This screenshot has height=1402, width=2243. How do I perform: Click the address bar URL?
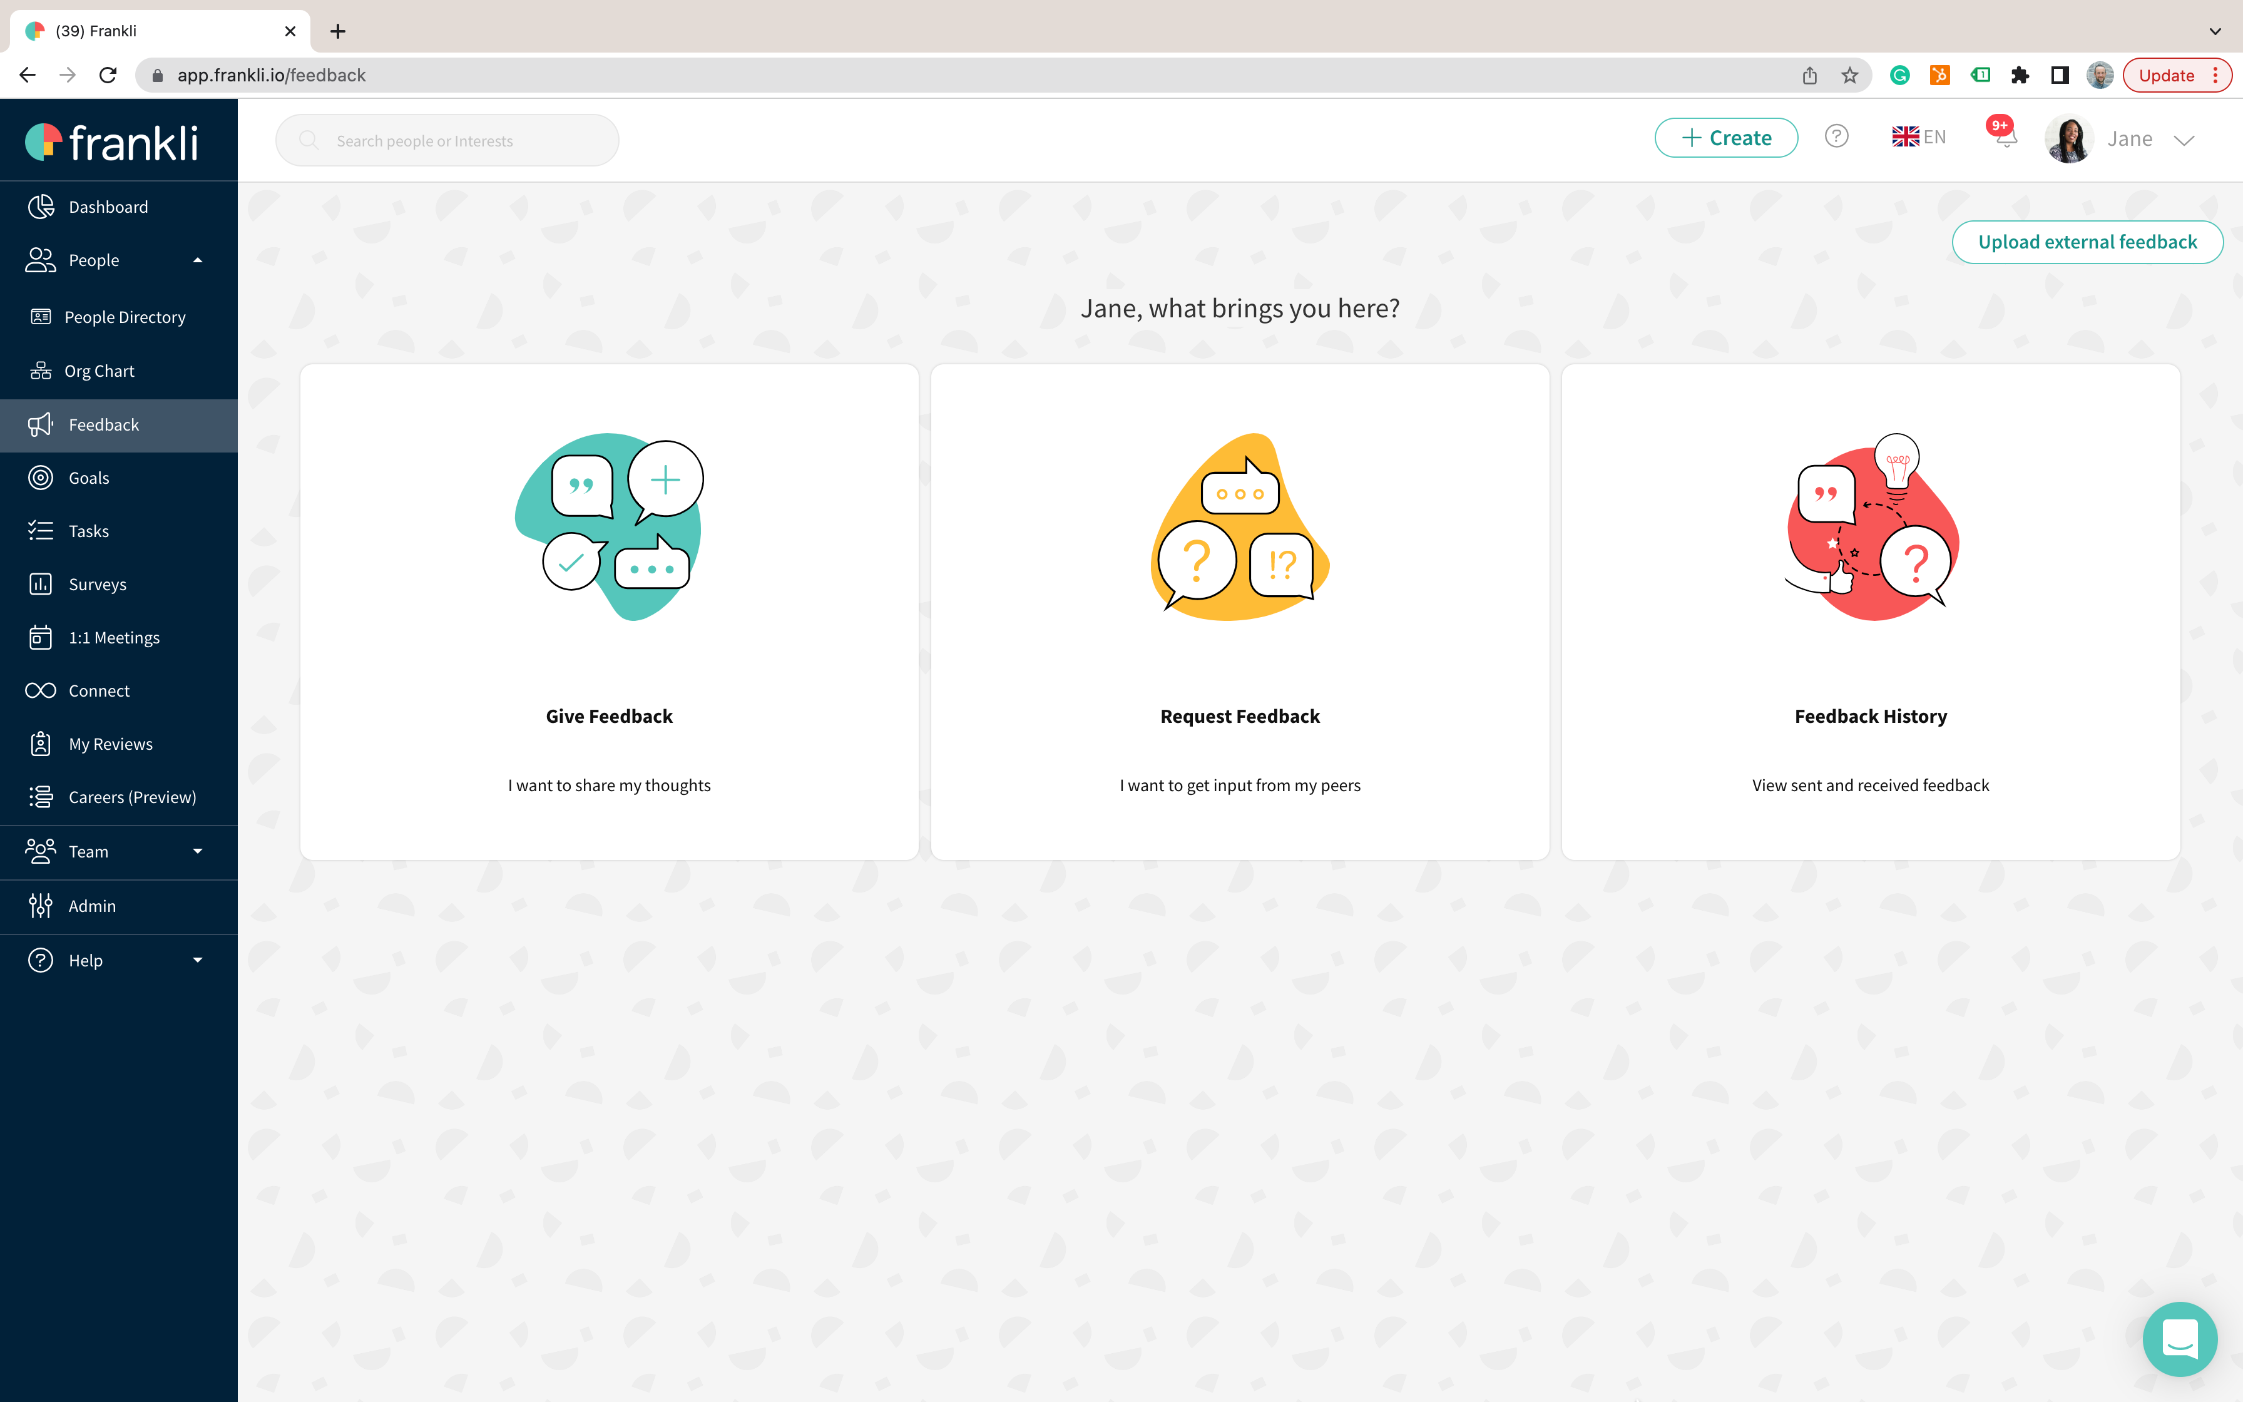(x=272, y=75)
